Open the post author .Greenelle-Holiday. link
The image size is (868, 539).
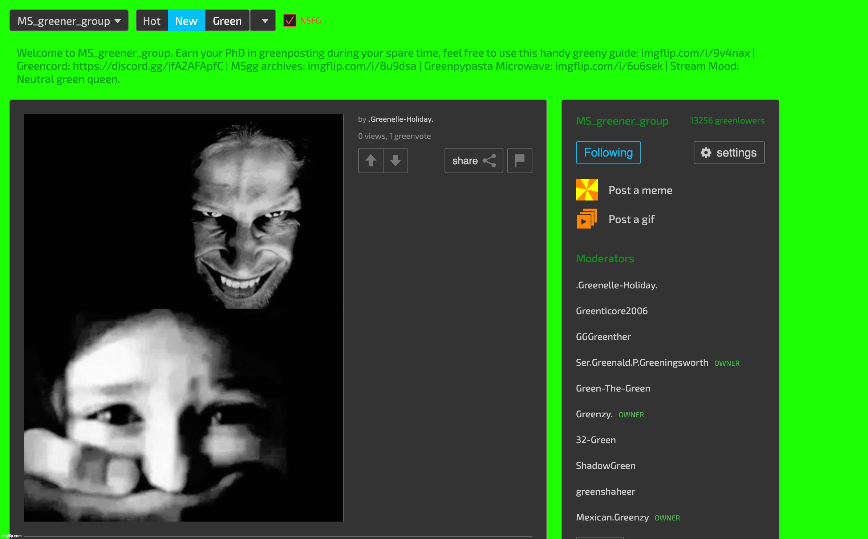click(x=401, y=119)
